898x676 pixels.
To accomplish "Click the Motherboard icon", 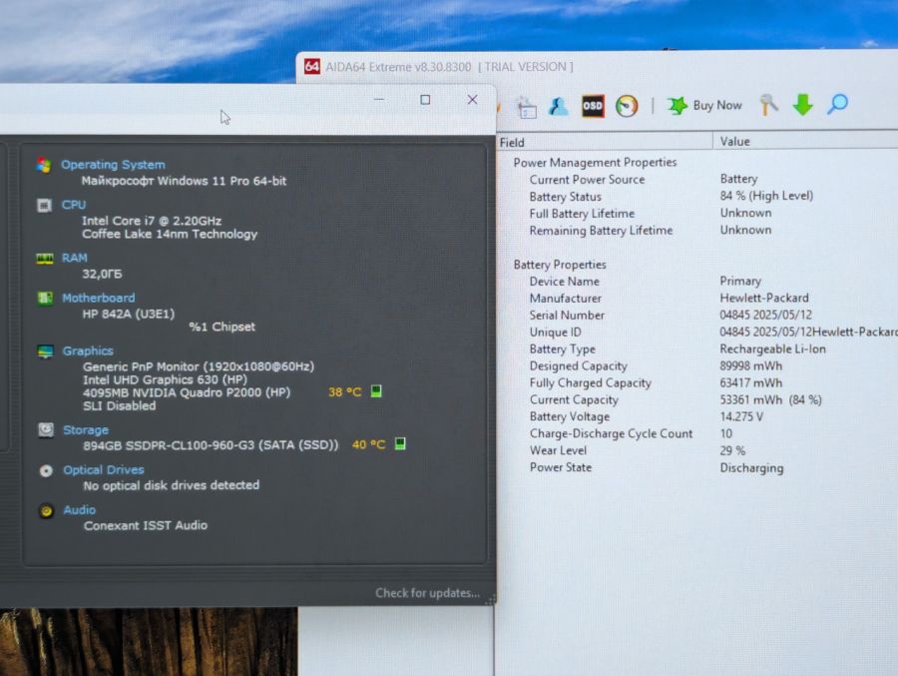I will [x=45, y=299].
